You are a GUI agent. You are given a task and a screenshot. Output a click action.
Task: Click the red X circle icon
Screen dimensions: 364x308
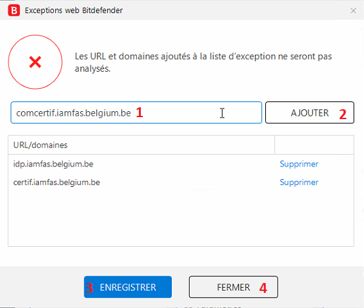tap(36, 62)
